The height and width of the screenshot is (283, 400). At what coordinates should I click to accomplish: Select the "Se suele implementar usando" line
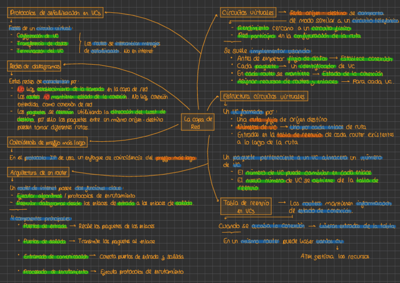coord(267,51)
